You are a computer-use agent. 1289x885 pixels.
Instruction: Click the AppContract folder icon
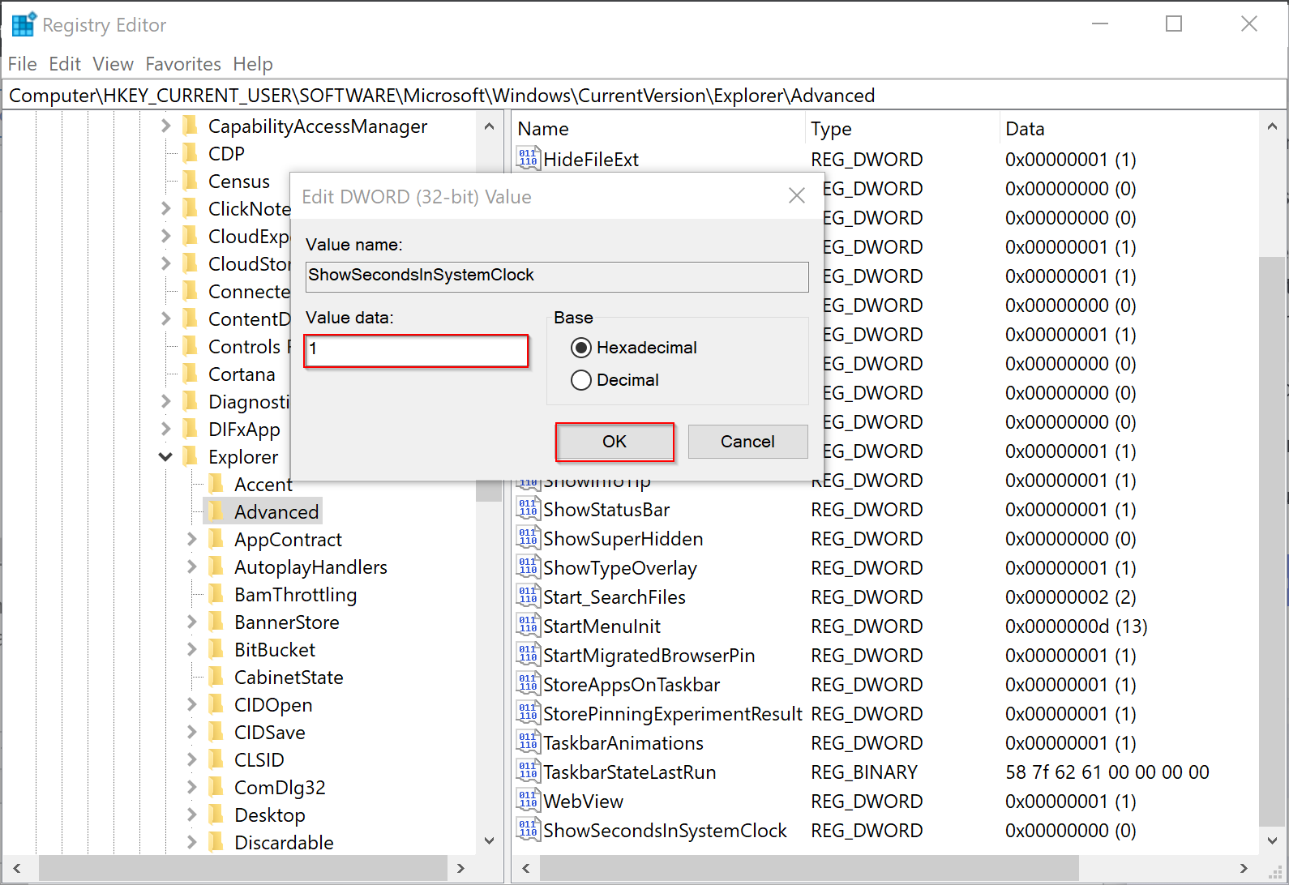216,539
